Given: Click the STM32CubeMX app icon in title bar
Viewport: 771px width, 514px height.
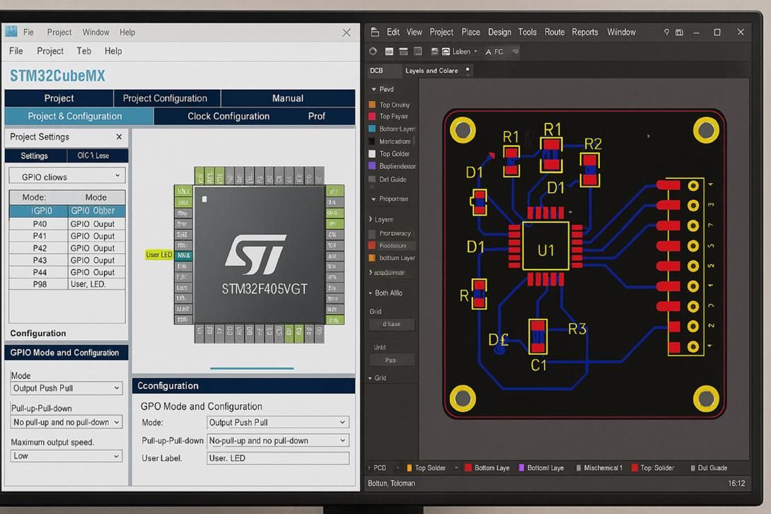Looking at the screenshot, I should (11, 31).
